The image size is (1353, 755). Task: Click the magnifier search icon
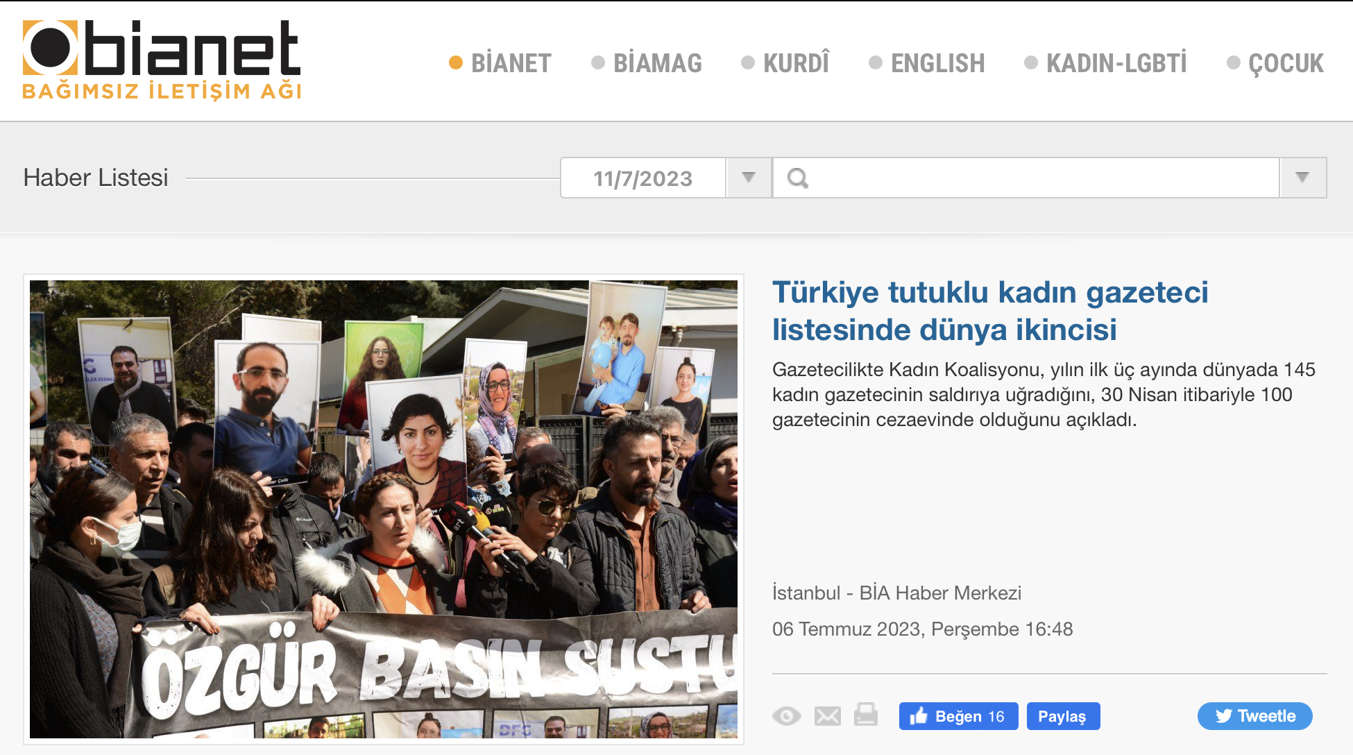click(x=798, y=178)
